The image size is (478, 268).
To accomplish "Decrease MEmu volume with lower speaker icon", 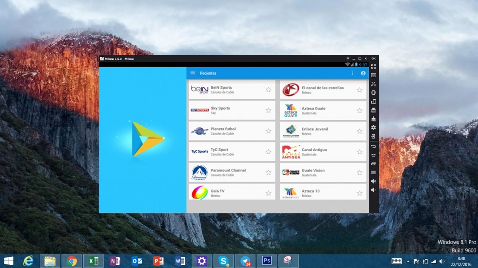I will (373, 190).
